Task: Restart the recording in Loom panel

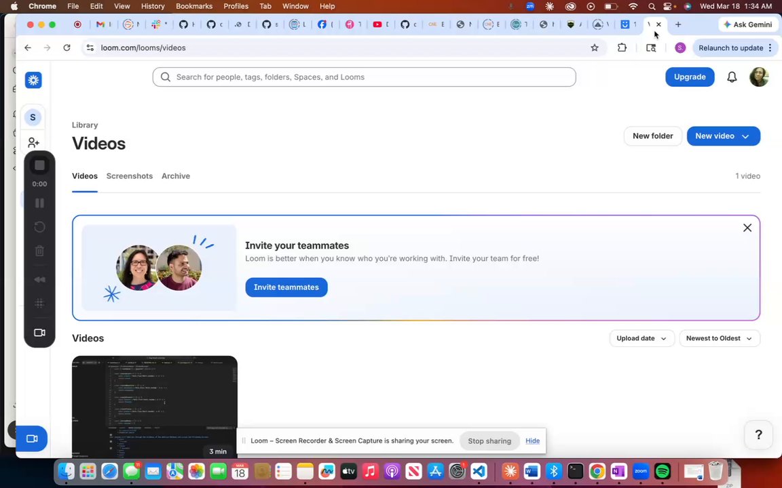Action: 39,227
